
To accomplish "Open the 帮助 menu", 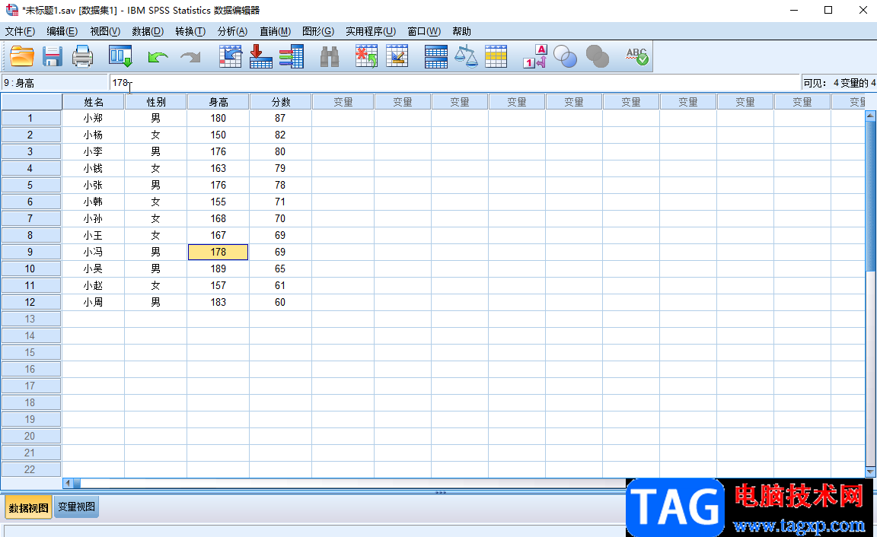I will [462, 31].
